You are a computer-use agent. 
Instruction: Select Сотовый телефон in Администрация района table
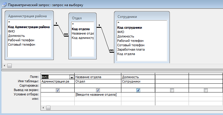21,44
